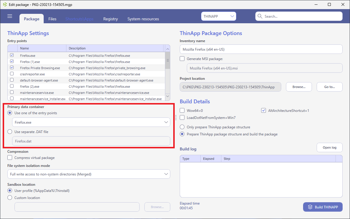This screenshot has width=350, height=219.
Task: Open the file system isolation mode dropdown
Action: coord(89,174)
